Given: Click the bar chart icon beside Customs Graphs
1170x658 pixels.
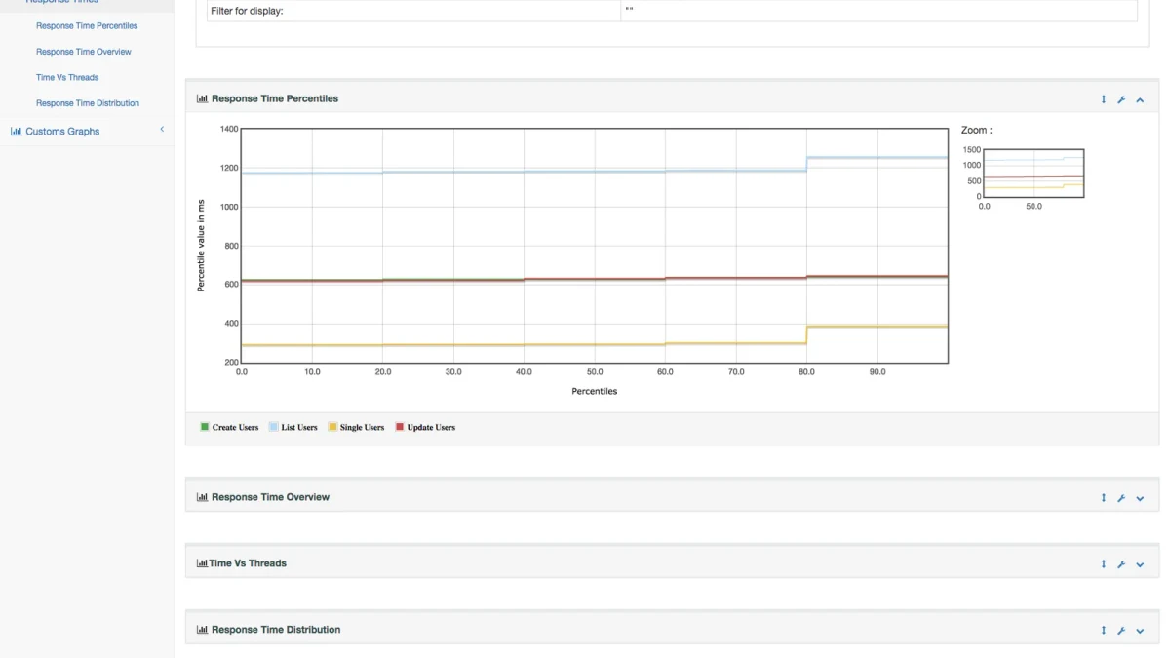Looking at the screenshot, I should (17, 131).
